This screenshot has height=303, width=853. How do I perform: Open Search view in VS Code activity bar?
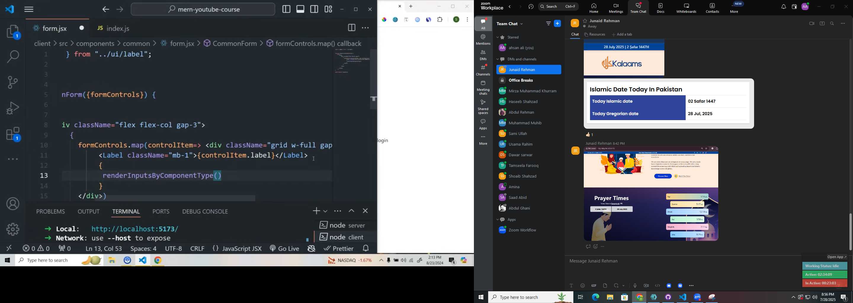click(x=13, y=57)
